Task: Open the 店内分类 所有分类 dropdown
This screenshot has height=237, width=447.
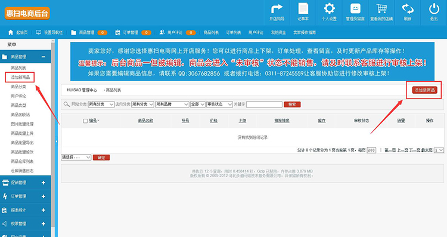Action: pyautogui.click(x=143, y=104)
